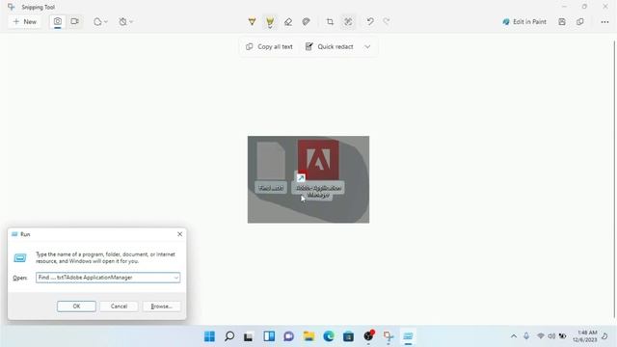Open the delay timer dropdown
617x347 pixels.
click(126, 21)
